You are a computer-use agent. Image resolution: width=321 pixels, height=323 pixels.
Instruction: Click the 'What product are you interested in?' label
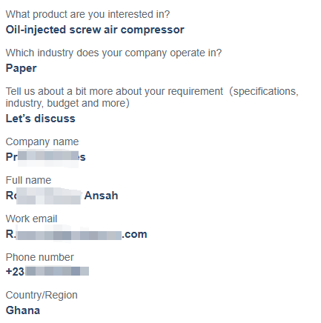point(87,15)
